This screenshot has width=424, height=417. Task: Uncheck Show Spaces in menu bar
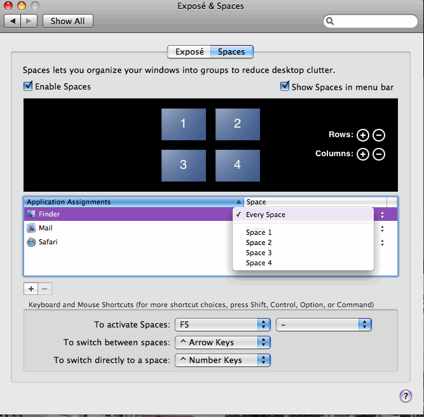pyautogui.click(x=285, y=86)
